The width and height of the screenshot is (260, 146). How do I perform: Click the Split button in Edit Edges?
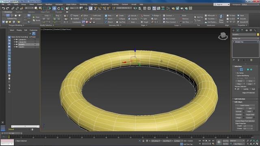[250, 108]
